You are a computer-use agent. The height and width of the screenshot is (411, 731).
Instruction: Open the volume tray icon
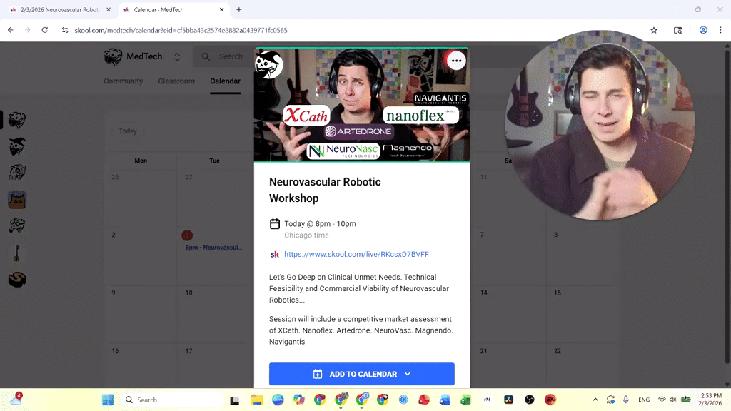click(x=672, y=400)
